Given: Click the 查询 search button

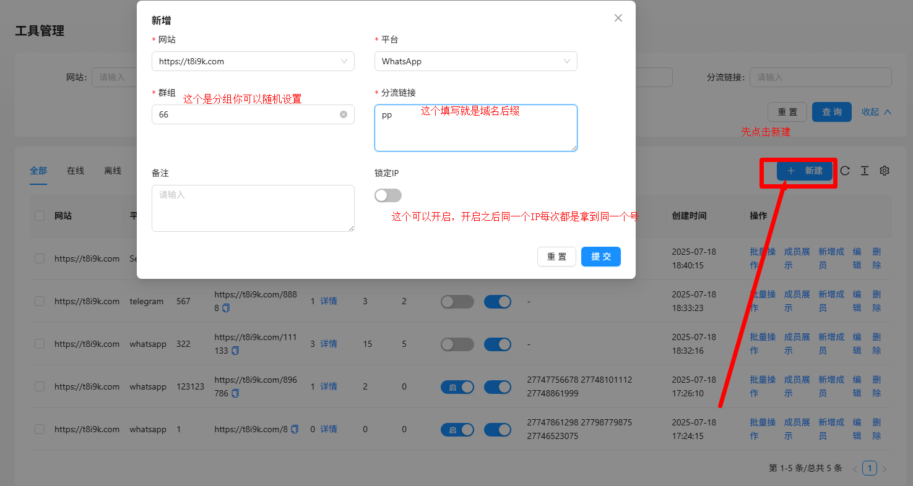Looking at the screenshot, I should click(x=832, y=112).
